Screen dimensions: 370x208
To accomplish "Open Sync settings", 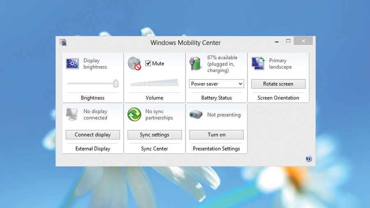I will (155, 135).
